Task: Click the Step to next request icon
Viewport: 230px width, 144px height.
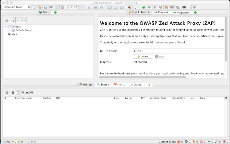Action: click(x=149, y=7)
